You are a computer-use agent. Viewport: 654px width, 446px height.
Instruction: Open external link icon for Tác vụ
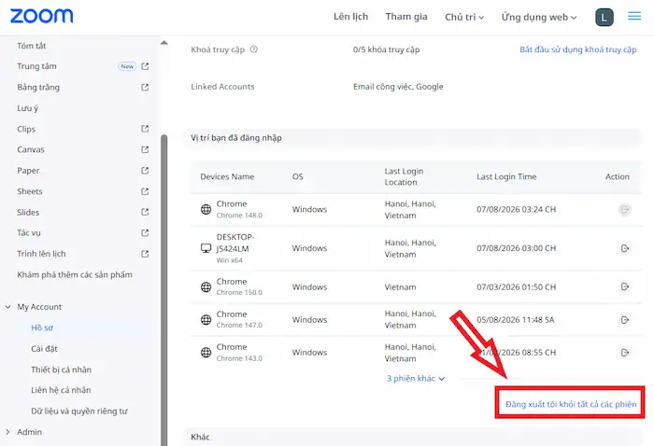point(145,232)
